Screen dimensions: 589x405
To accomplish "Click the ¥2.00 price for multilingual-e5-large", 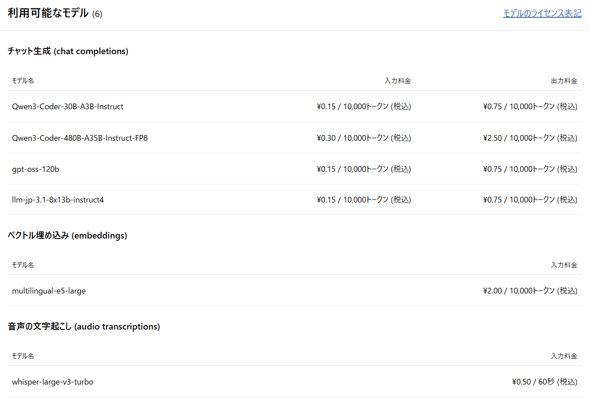I will [x=530, y=290].
